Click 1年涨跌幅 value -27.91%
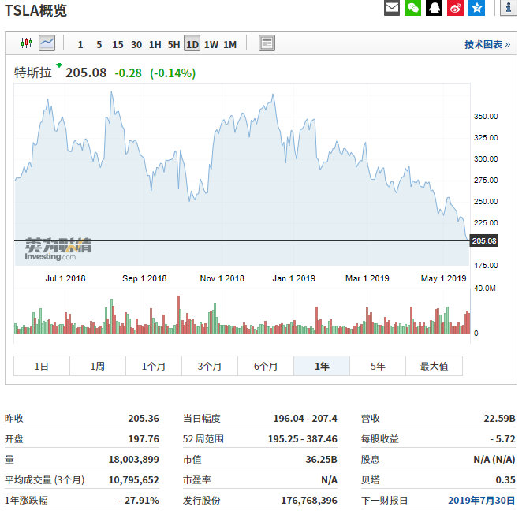The image size is (526, 518). (x=139, y=500)
